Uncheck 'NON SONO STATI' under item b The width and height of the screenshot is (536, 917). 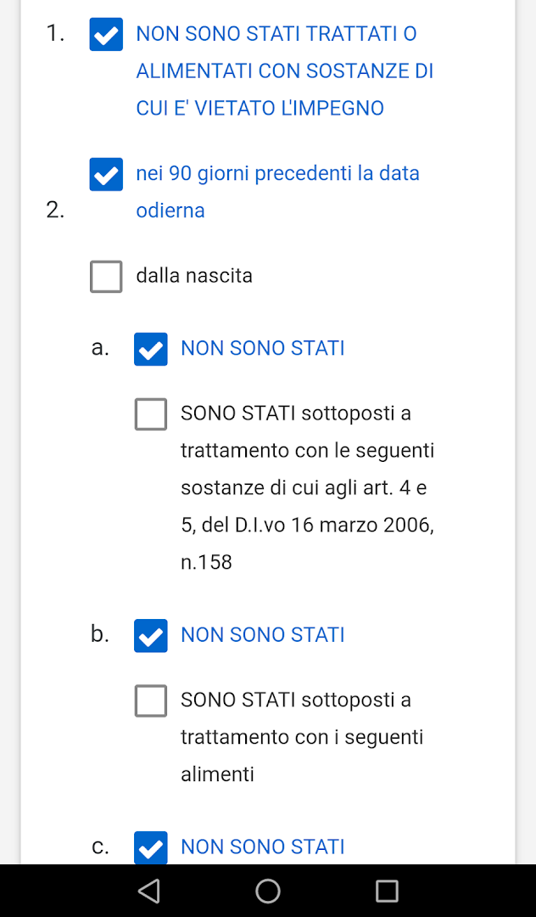click(x=150, y=635)
